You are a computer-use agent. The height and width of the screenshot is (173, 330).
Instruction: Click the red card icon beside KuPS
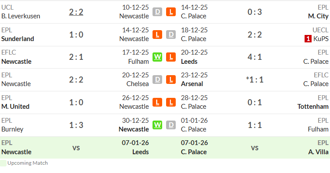pyautogui.click(x=308, y=39)
